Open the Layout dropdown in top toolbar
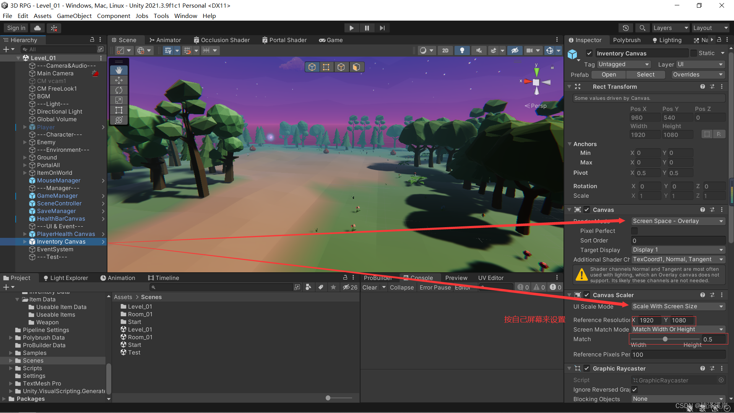Image resolution: width=734 pixels, height=413 pixels. click(711, 28)
